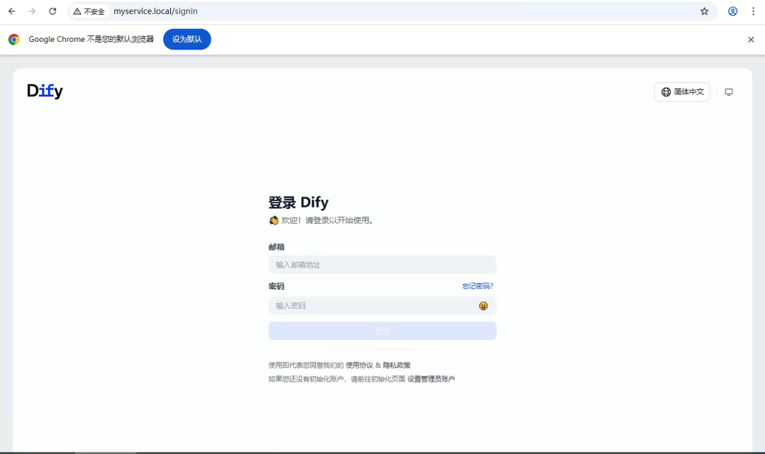Click the globe icon in language selector
The height and width of the screenshot is (454, 765).
(x=666, y=91)
